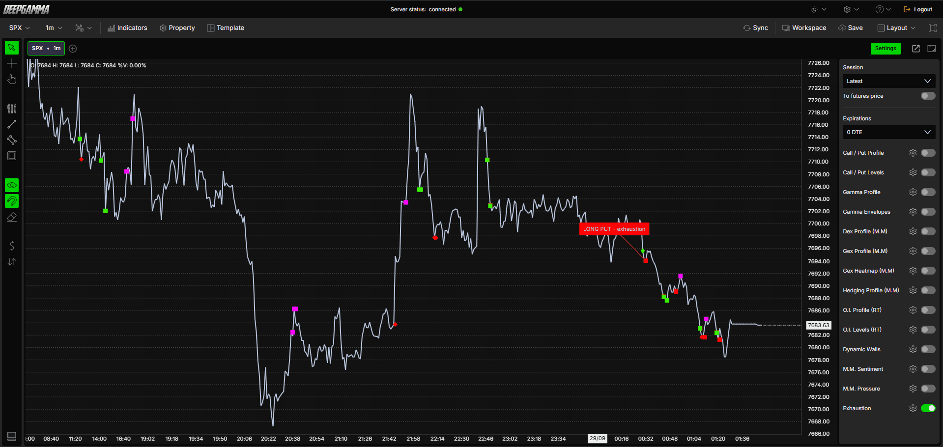Click the fullscreen icon in top toolbar
Viewport: 943px width, 447px height.
(932, 28)
